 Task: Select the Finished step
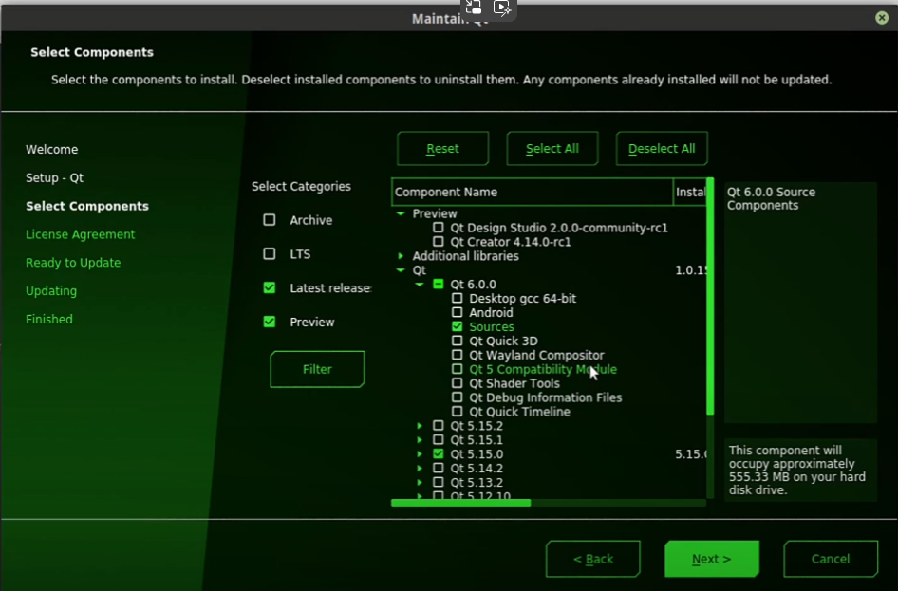[48, 320]
